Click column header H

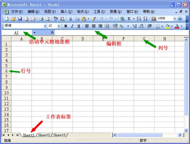(165, 39)
